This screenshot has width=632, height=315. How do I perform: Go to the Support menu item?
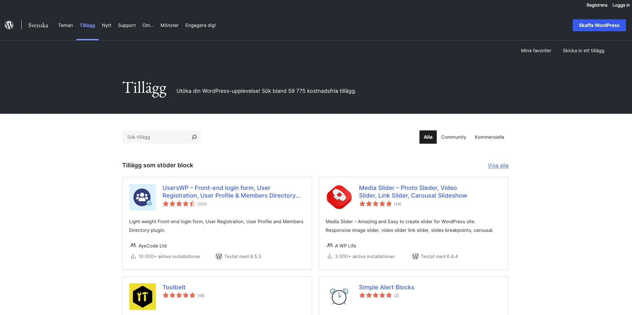tap(127, 25)
